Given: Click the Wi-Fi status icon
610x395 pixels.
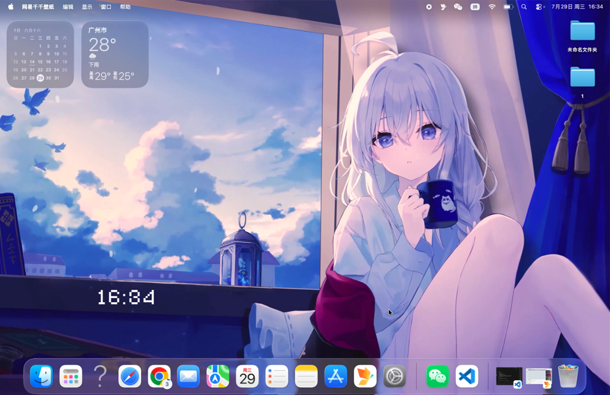Looking at the screenshot, I should tap(492, 7).
